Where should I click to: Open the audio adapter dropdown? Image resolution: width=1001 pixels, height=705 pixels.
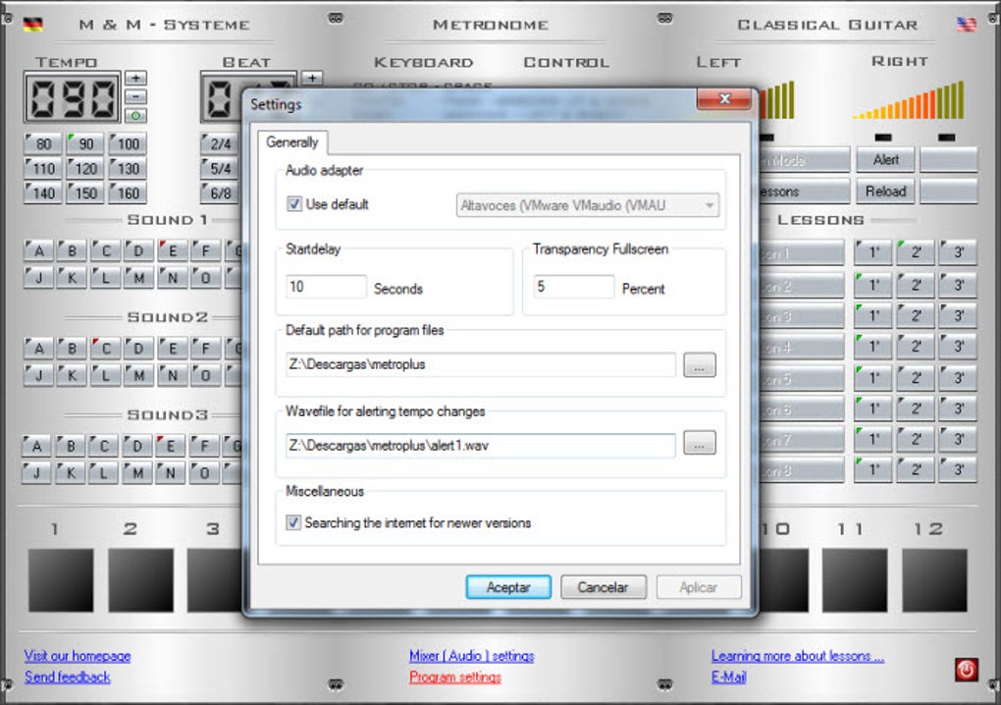(x=587, y=205)
